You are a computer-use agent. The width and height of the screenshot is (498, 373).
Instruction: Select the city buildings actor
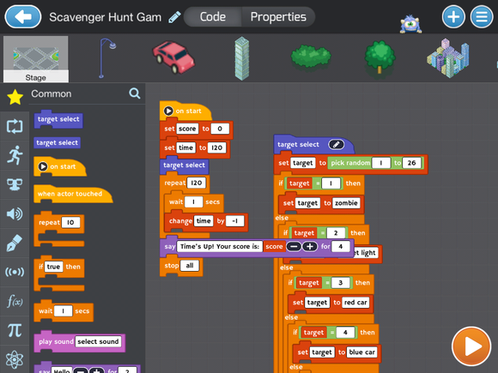tap(448, 58)
